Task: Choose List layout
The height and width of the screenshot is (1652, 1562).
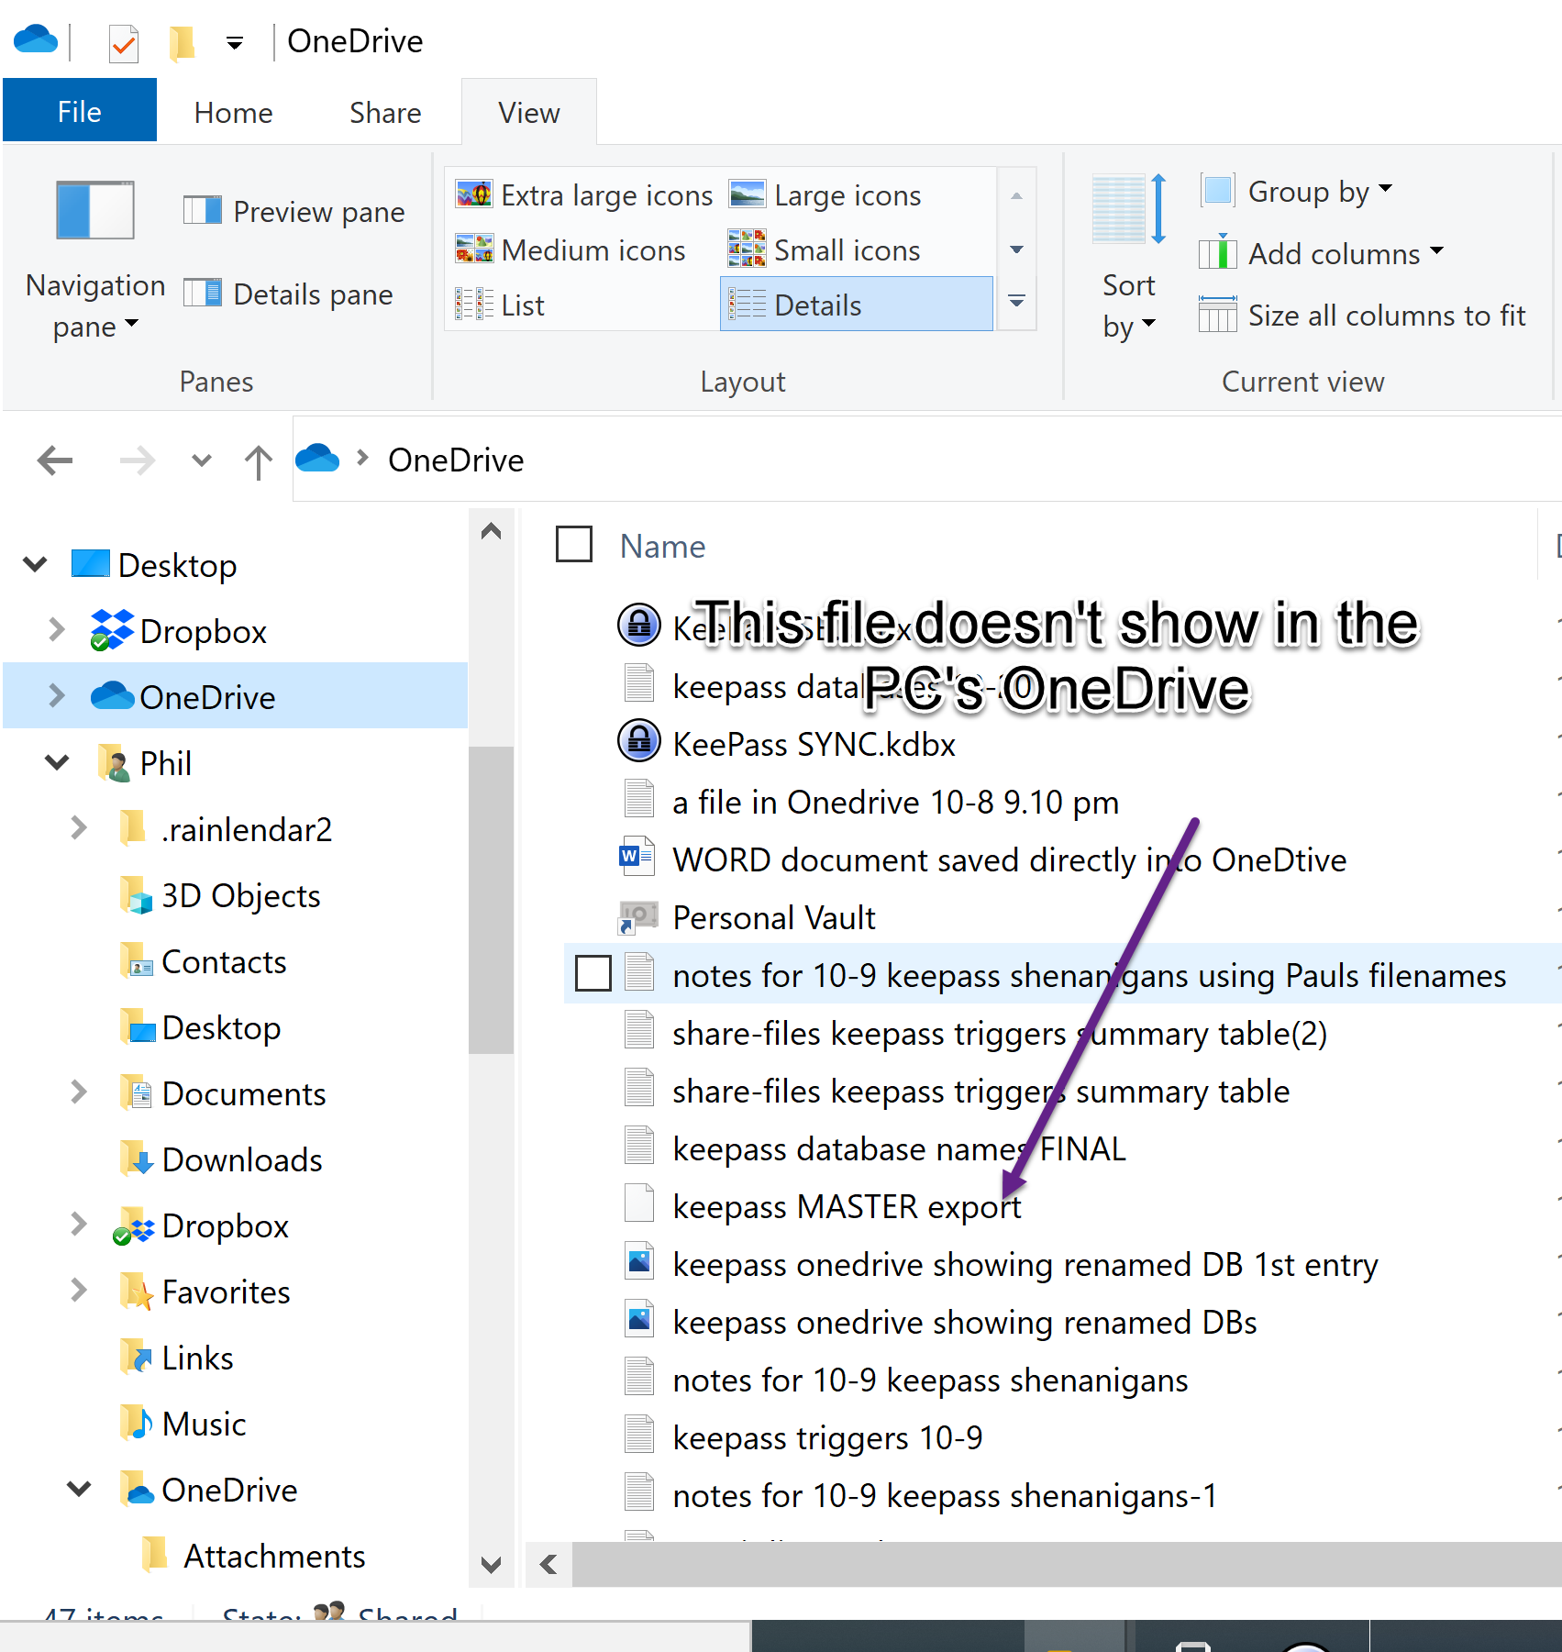Action: [x=500, y=305]
